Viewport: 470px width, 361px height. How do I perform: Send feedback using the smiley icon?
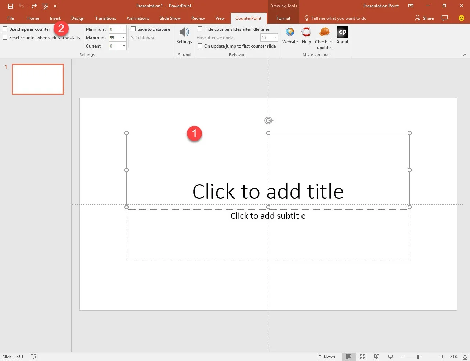click(462, 18)
